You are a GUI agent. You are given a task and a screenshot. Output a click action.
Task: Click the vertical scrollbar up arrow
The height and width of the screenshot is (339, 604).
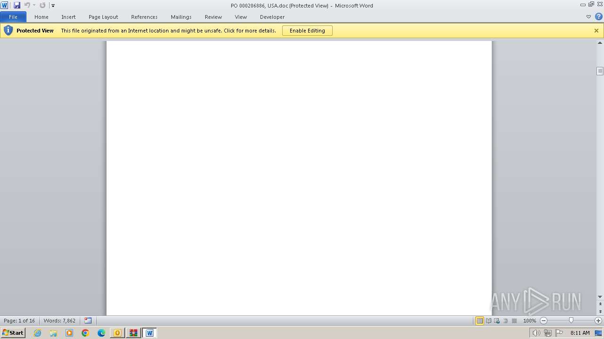(x=600, y=43)
